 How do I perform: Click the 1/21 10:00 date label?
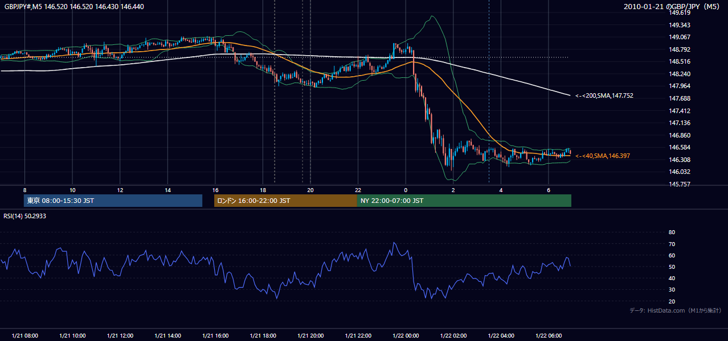(72, 336)
